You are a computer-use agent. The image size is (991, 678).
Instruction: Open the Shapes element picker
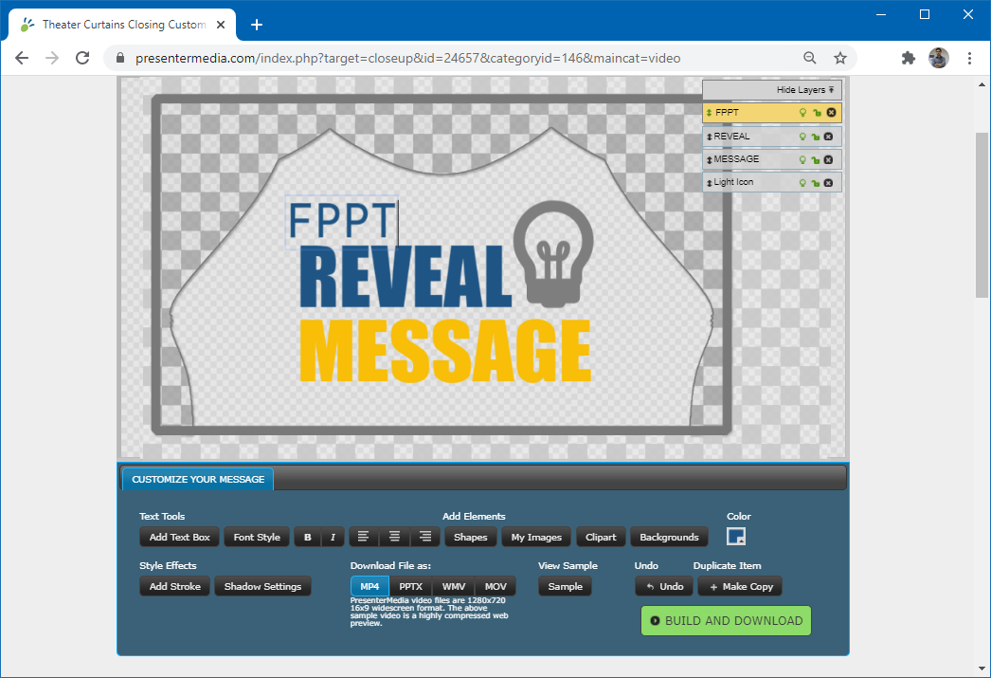[470, 538]
